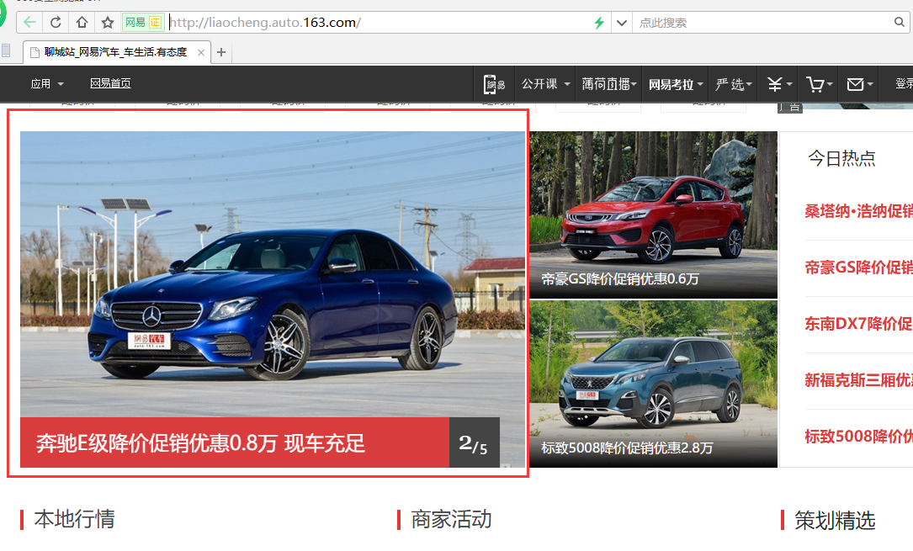
Task: Open the 新福克斯三厢优 hot news link
Action: (x=859, y=380)
